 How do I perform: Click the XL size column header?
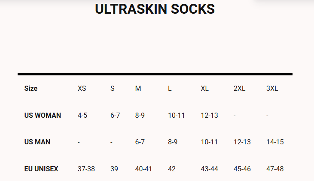204,89
